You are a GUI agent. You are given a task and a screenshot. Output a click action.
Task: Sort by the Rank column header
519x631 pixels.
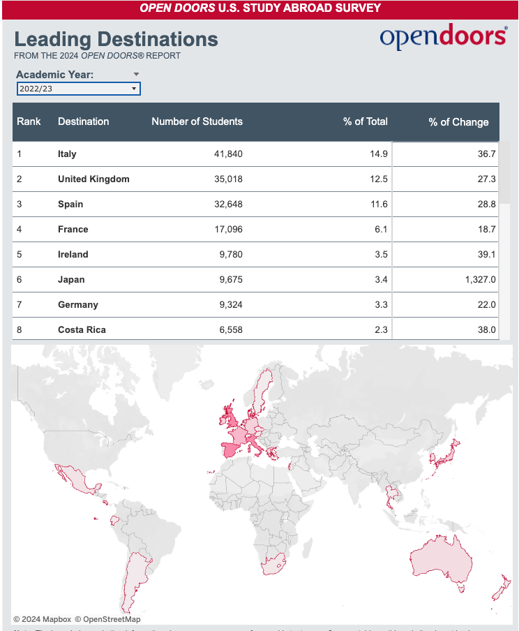pos(29,121)
